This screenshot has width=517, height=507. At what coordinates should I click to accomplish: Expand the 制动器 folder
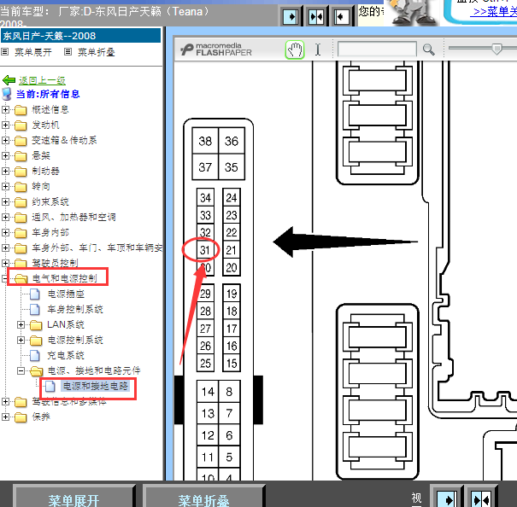pyautogui.click(x=5, y=171)
